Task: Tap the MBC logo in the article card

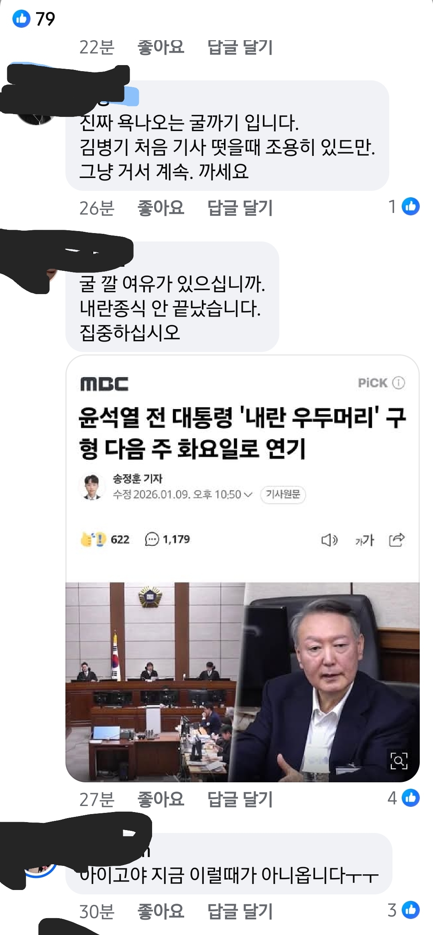Action: coord(104,384)
